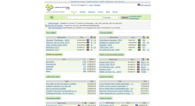Screen dimensions: 195x106
Task: Click the download icon in New subtitles header
Action: tap(91, 37)
